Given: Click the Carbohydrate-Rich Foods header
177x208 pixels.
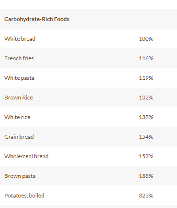Looking at the screenshot, I should (x=37, y=19).
